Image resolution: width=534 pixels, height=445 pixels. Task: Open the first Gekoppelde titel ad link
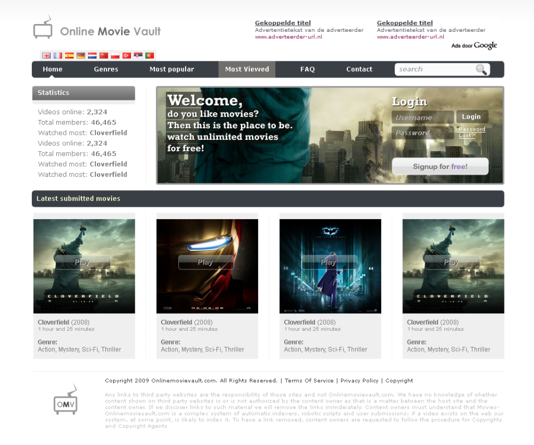[283, 23]
